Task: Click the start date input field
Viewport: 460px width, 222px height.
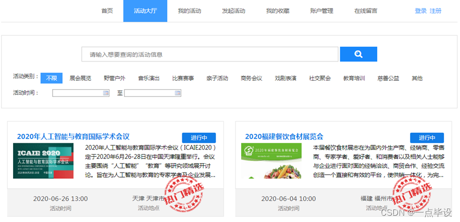Action: click(x=81, y=93)
